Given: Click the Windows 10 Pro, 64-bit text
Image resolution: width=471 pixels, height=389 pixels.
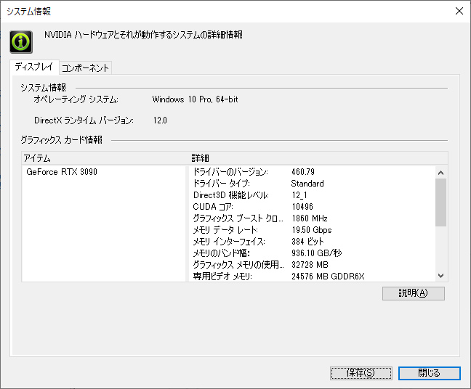Looking at the screenshot, I should [x=195, y=99].
